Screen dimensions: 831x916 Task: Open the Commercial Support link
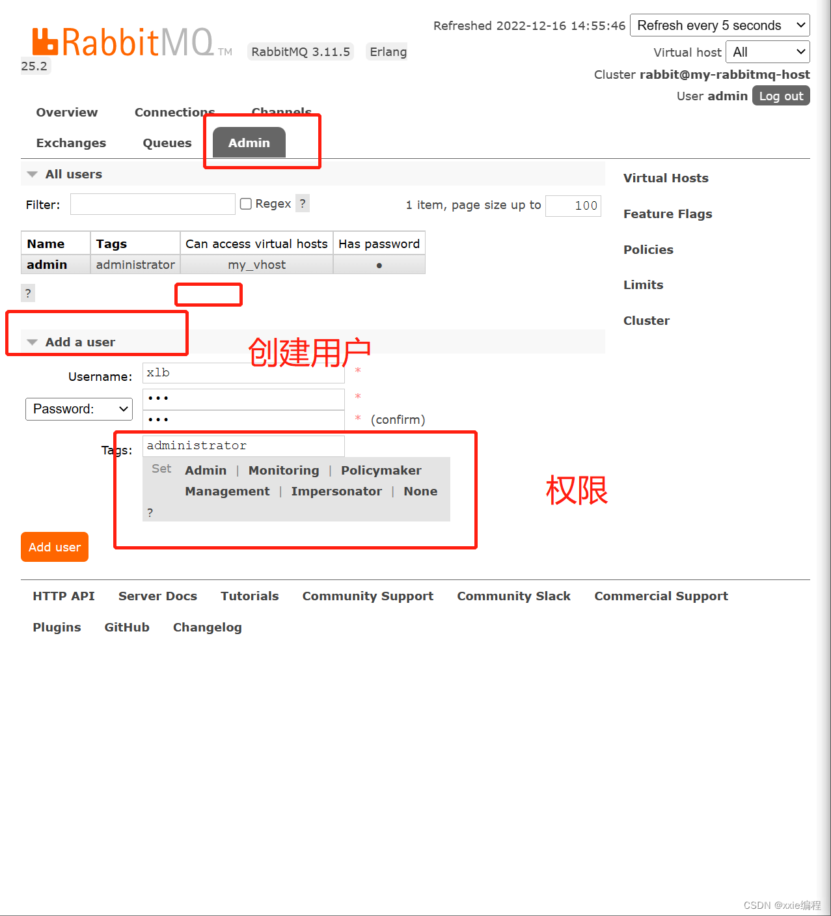[661, 596]
